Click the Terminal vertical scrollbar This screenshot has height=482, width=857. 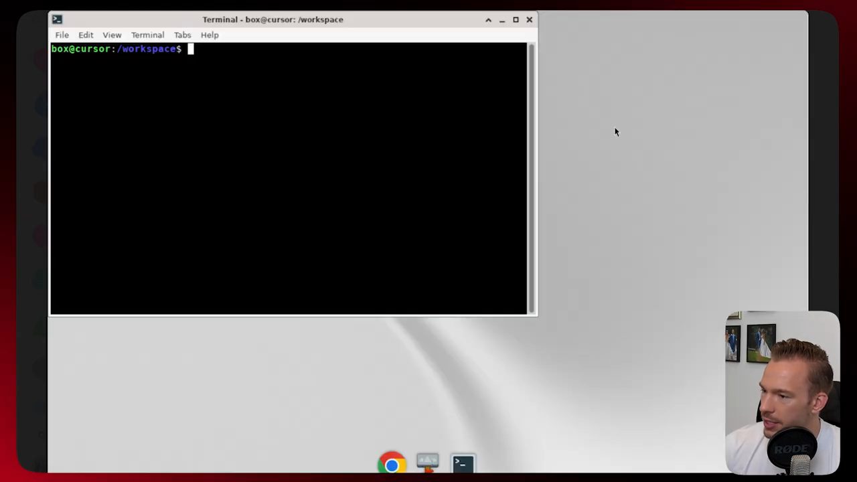pyautogui.click(x=532, y=178)
